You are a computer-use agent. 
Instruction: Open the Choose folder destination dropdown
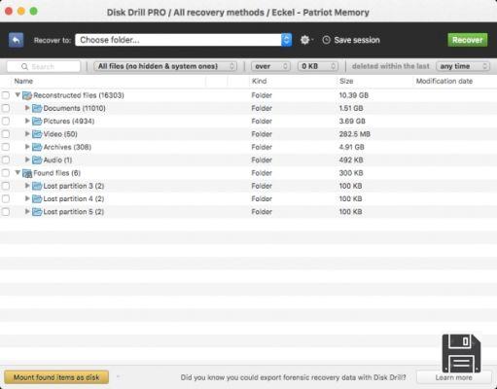click(184, 40)
